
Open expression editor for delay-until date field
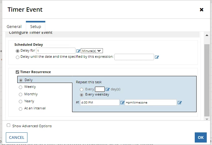tap(157, 57)
